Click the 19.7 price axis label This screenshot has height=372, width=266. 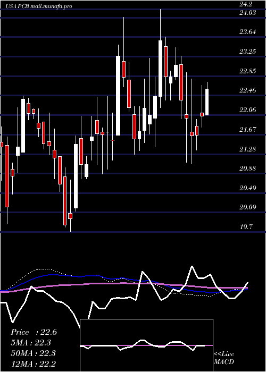tap(246, 227)
